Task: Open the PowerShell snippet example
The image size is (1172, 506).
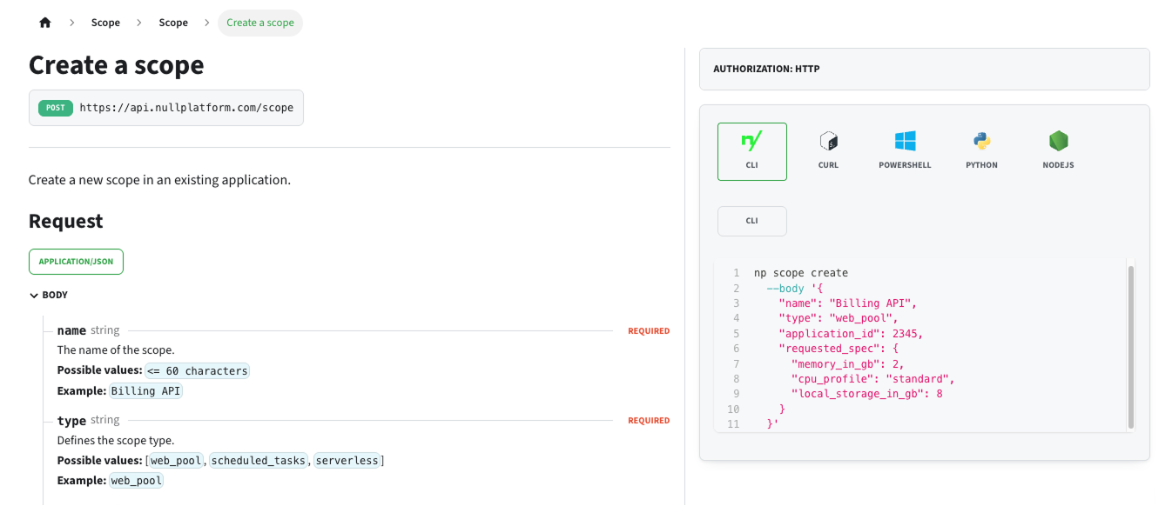Action: point(905,150)
